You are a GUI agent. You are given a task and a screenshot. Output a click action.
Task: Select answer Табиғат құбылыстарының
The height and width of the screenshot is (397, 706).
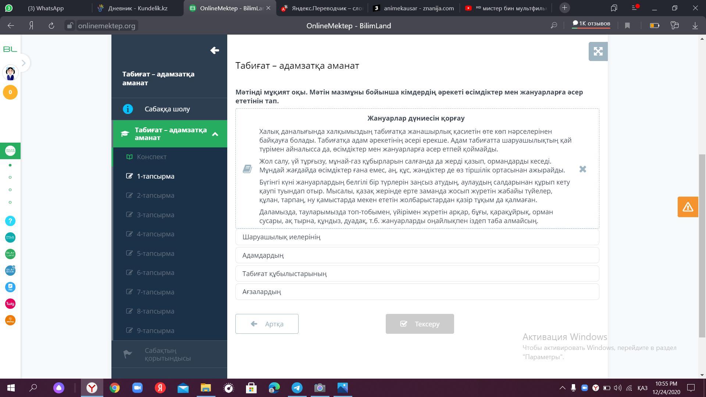[x=417, y=273]
